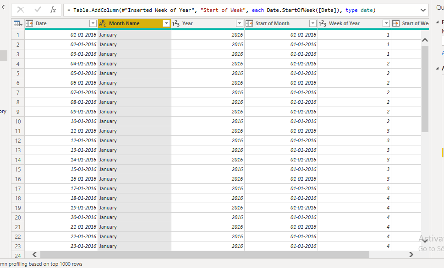444x268 pixels.
Task: Open the table options icon in header corner
Action: (18, 23)
